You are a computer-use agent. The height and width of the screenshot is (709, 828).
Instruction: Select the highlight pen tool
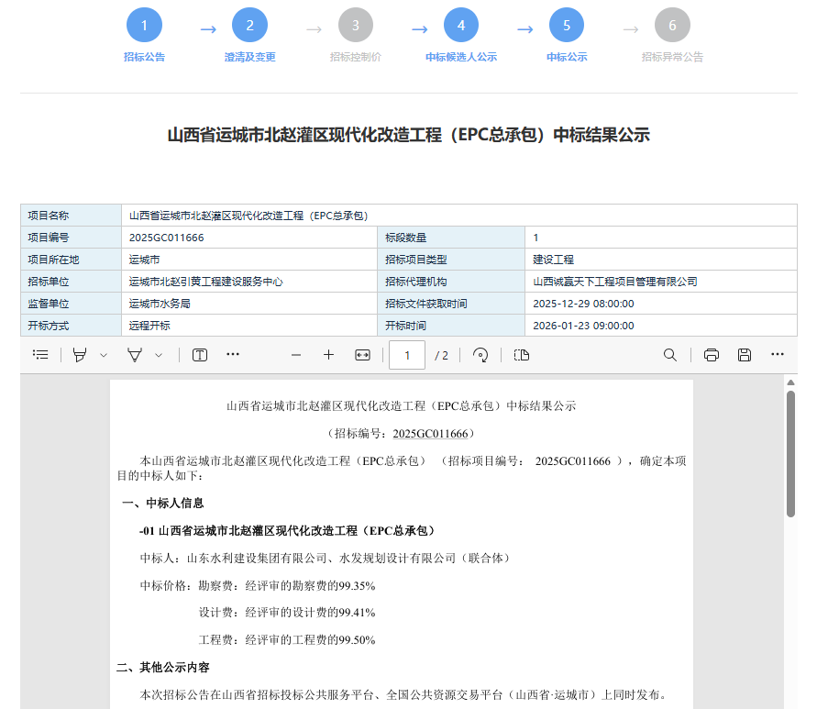pos(80,354)
